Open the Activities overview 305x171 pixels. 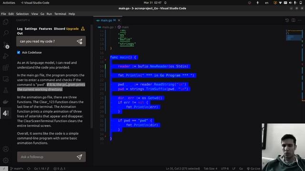point(9,3)
